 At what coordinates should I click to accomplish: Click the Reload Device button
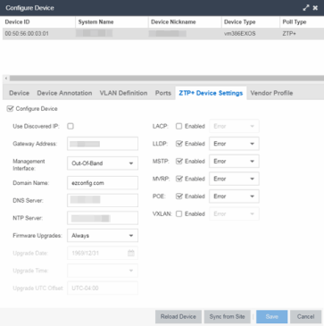coord(179,317)
